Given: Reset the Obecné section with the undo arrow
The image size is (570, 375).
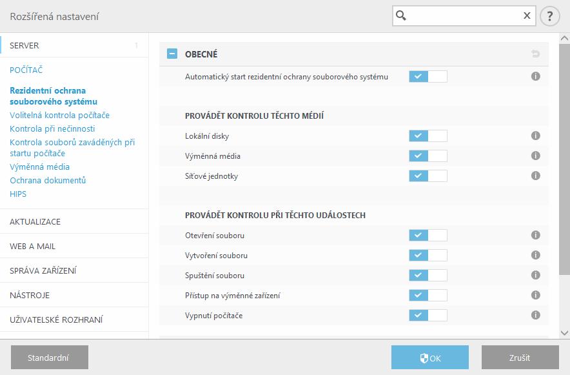Looking at the screenshot, I should 535,54.
